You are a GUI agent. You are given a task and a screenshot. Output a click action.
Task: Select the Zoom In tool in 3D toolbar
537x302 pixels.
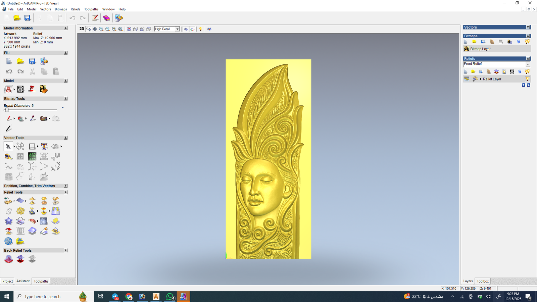tap(101, 29)
